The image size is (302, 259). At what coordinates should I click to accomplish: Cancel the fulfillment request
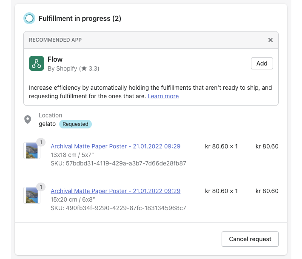[250, 239]
